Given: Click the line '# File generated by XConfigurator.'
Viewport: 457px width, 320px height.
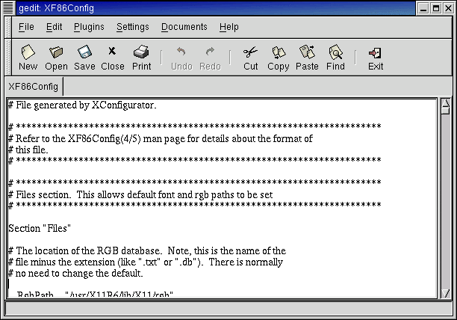Looking at the screenshot, I should 82,105.
